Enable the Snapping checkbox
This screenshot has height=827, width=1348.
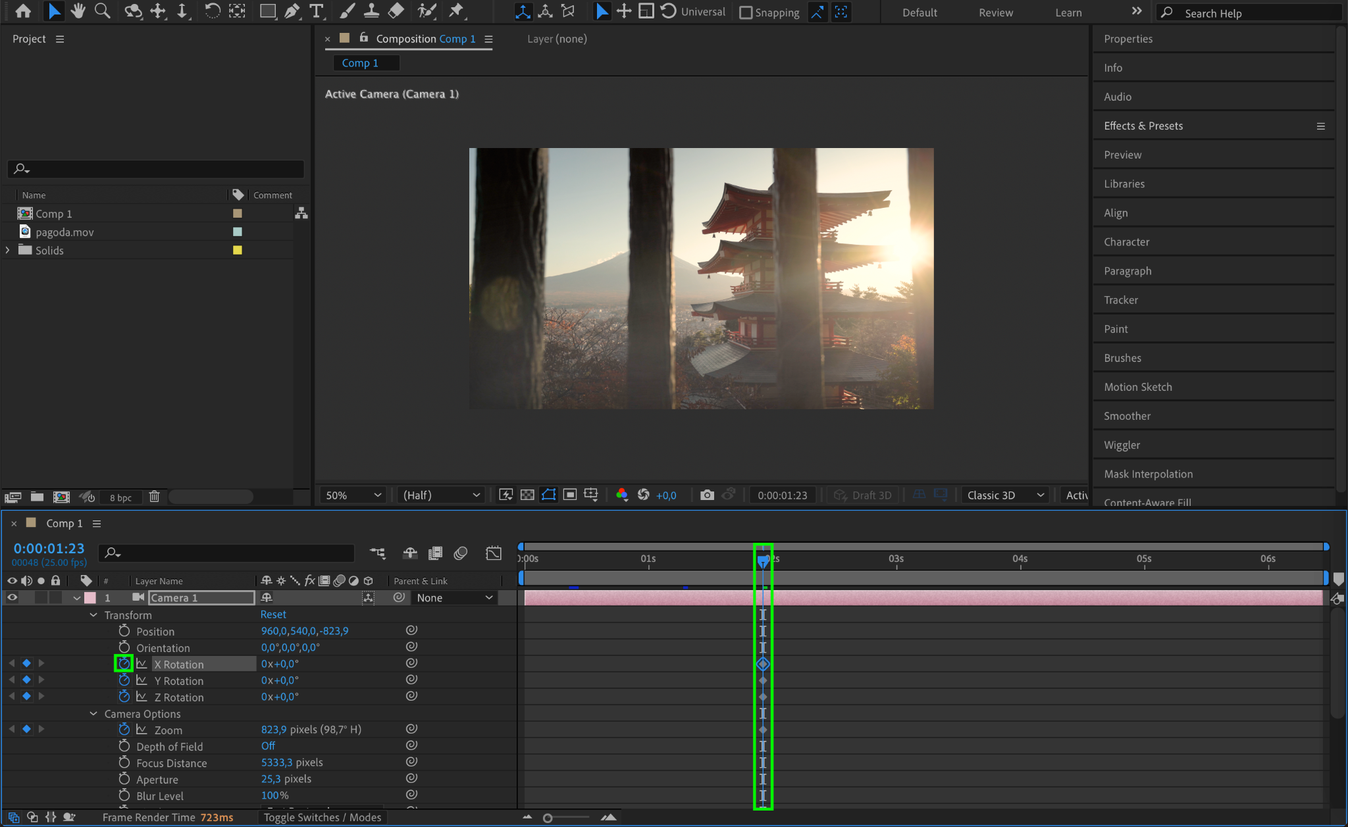[746, 13]
